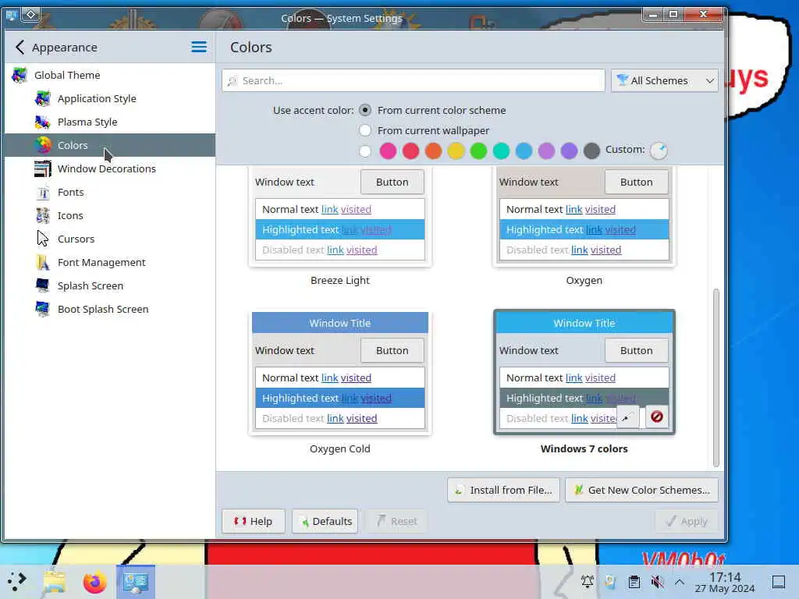Viewport: 799px width, 599px height.
Task: Open Boot Splash Screen icon
Action: click(x=43, y=309)
